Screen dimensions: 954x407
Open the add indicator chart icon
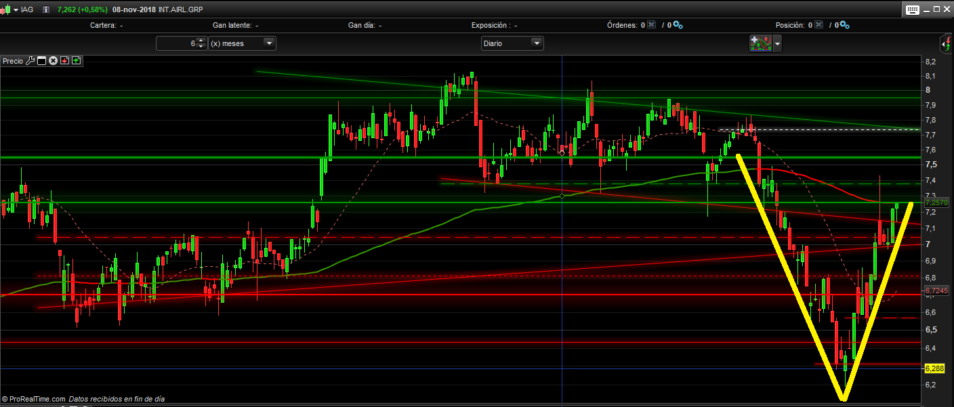760,43
